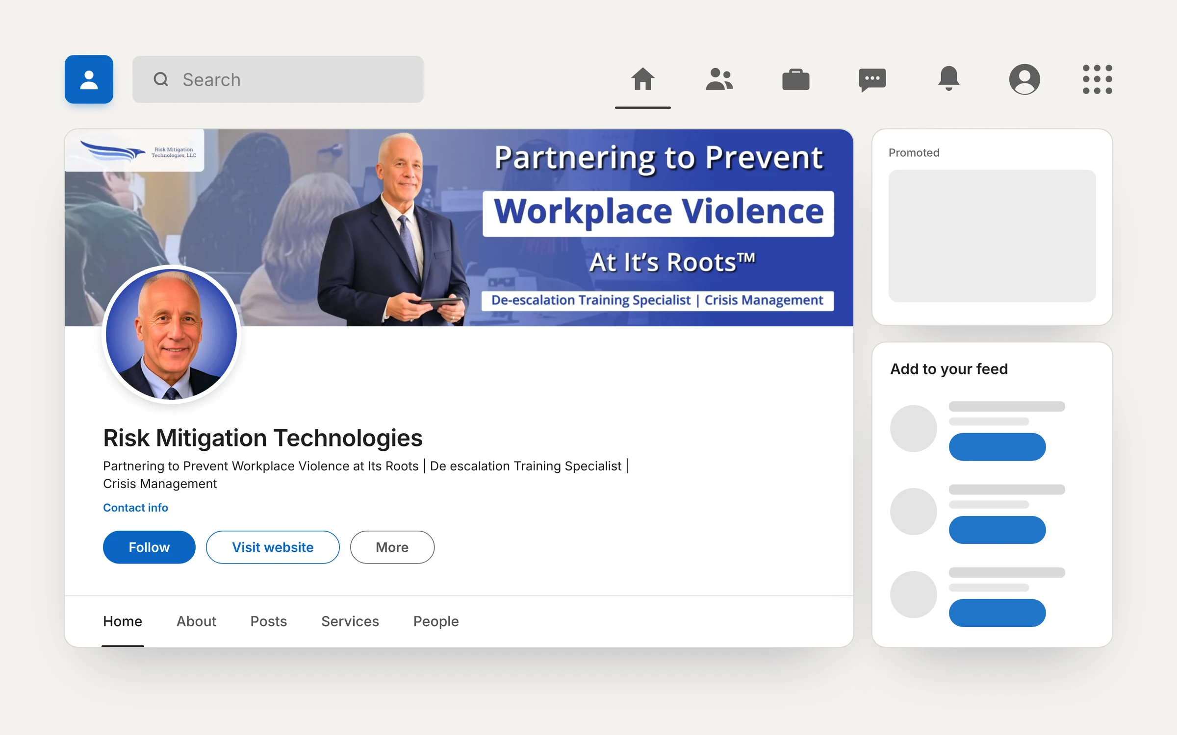This screenshot has width=1177, height=735.
Task: Click the Risk Mitigation Technologies LLC logo
Action: click(x=135, y=151)
